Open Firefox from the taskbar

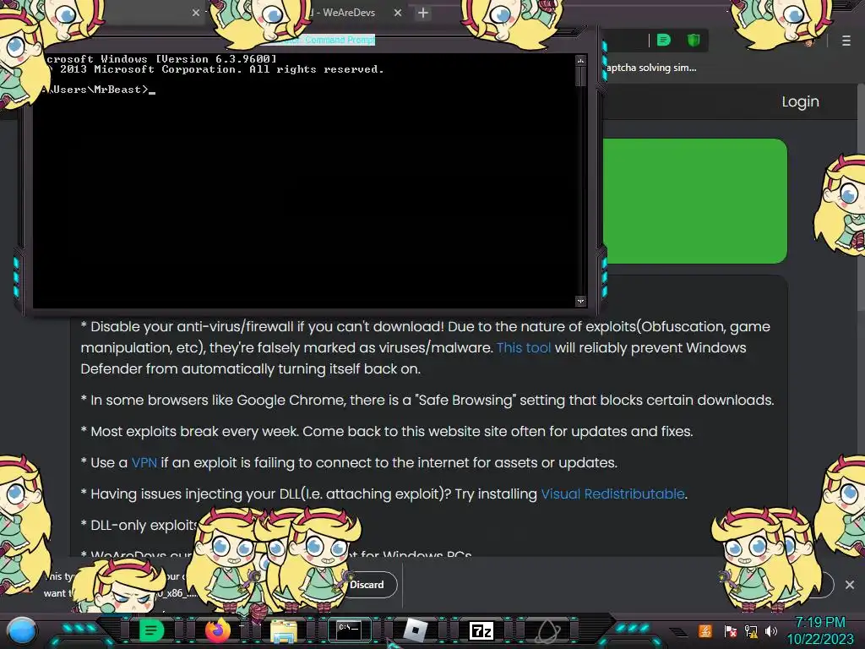(x=218, y=630)
